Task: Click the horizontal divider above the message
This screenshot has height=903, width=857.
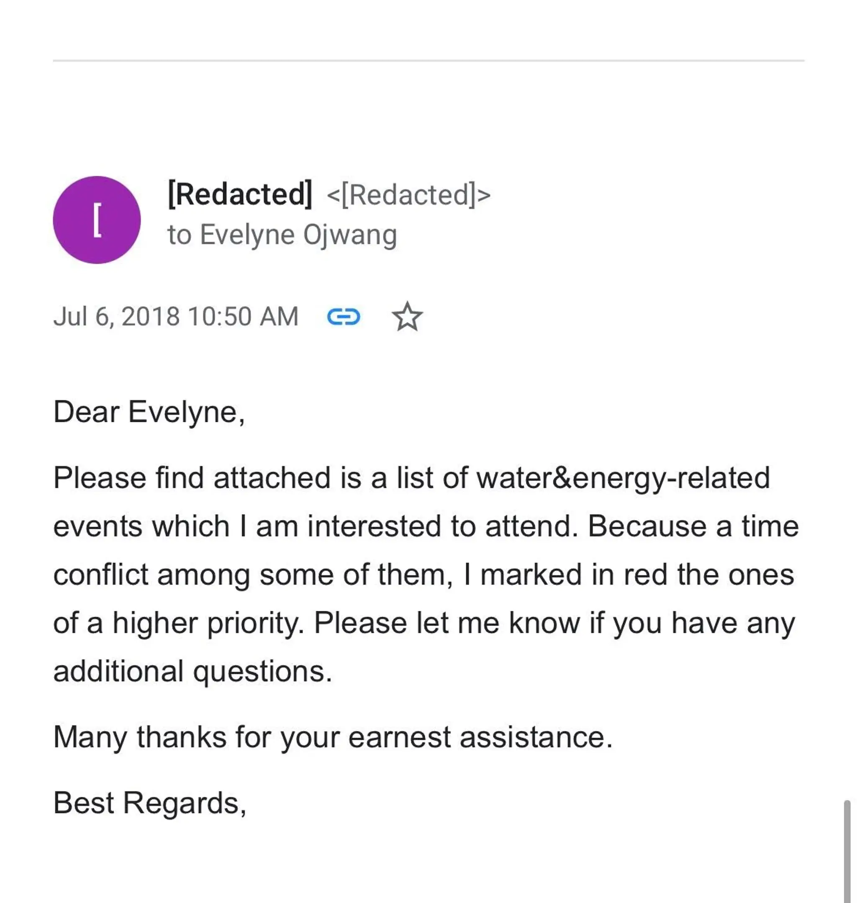Action: [x=428, y=60]
